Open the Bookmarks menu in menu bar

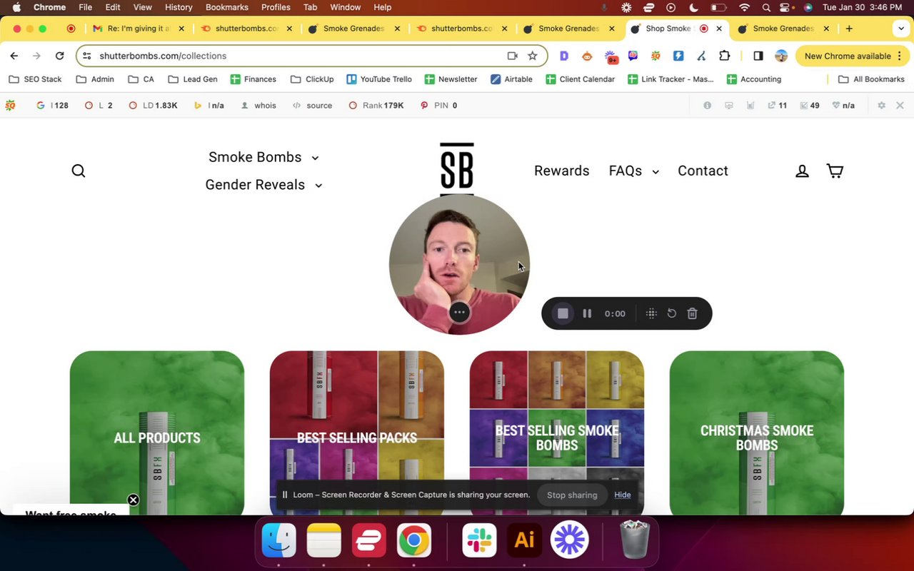pyautogui.click(x=227, y=7)
